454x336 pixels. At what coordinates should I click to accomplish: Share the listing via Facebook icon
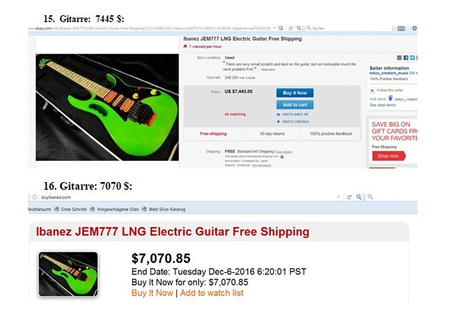pyautogui.click(x=406, y=58)
